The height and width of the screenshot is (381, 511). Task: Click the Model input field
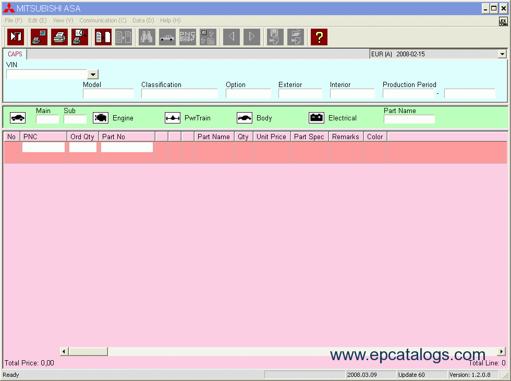(108, 94)
